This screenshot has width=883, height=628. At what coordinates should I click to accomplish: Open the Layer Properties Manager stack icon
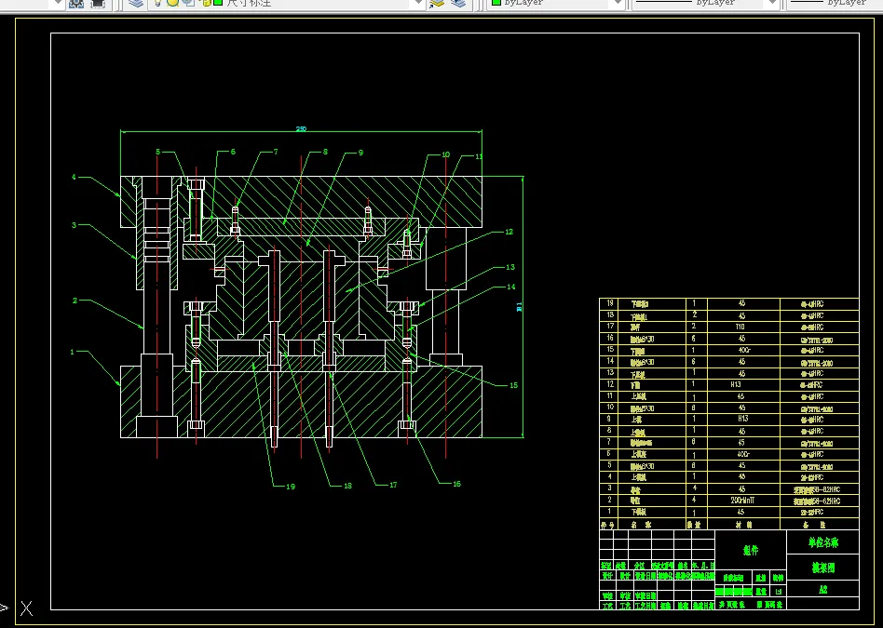(136, 3)
